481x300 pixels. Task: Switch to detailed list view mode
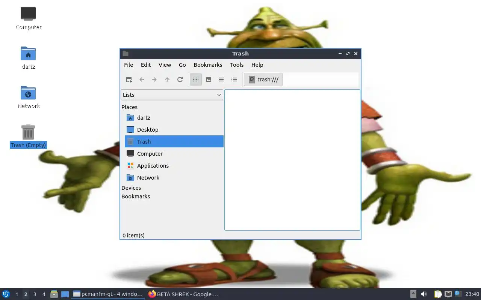(234, 79)
